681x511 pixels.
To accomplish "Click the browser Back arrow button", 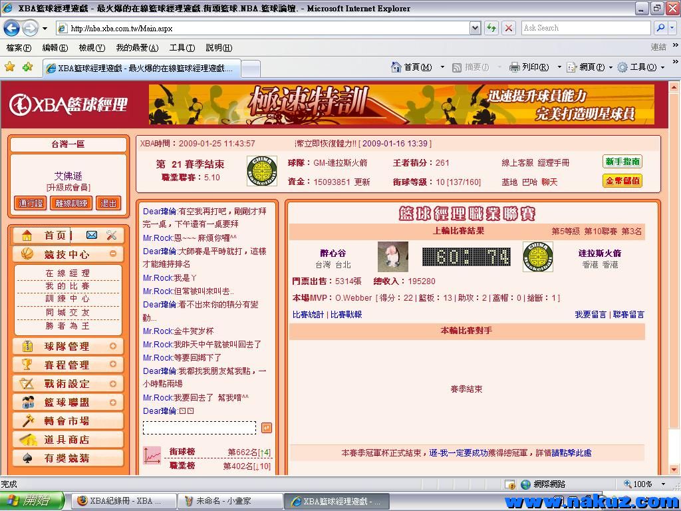I will (x=11, y=29).
